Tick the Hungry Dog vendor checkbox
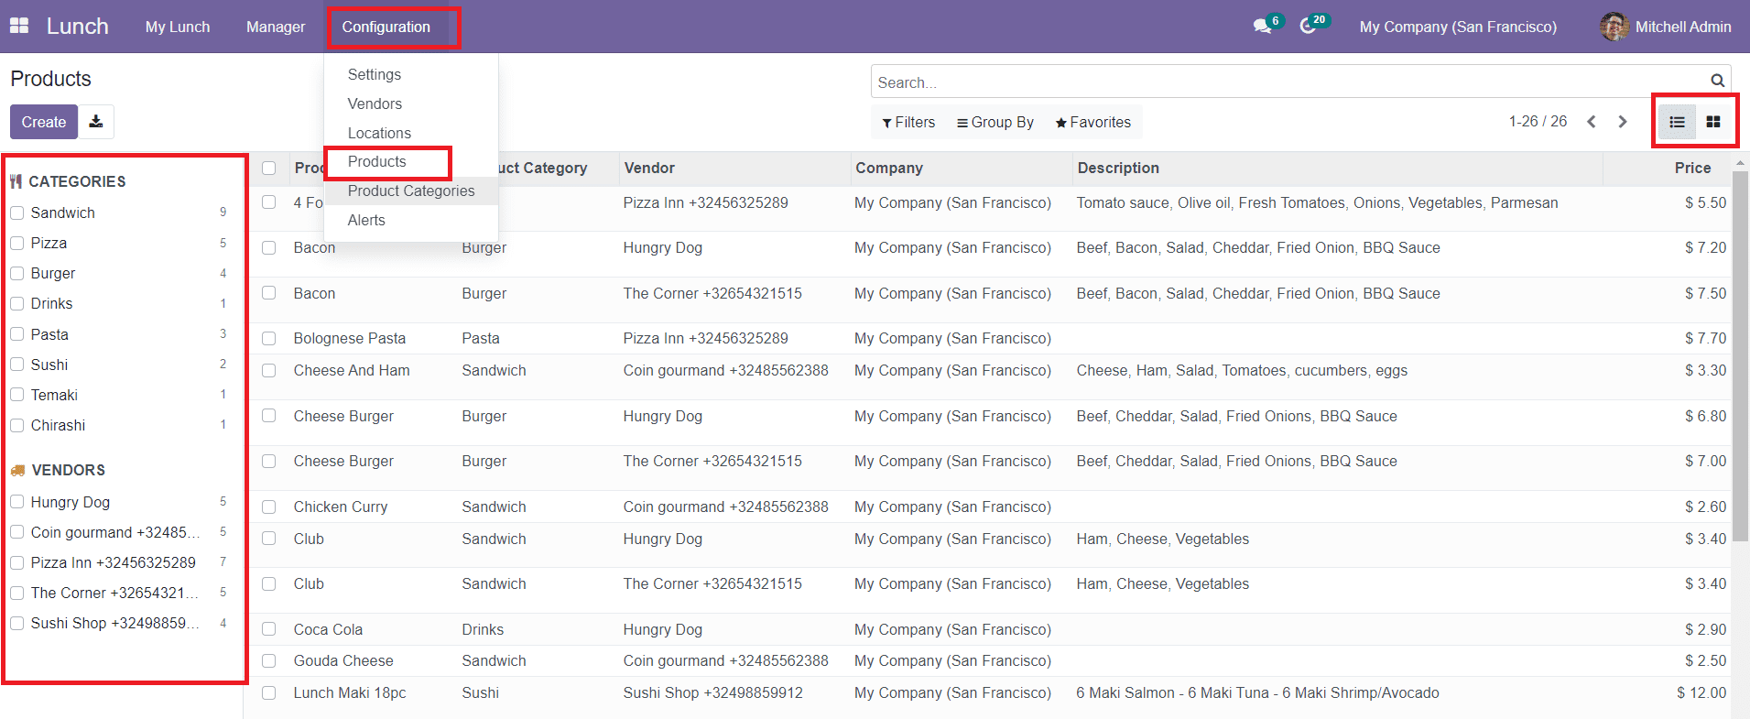 17,502
